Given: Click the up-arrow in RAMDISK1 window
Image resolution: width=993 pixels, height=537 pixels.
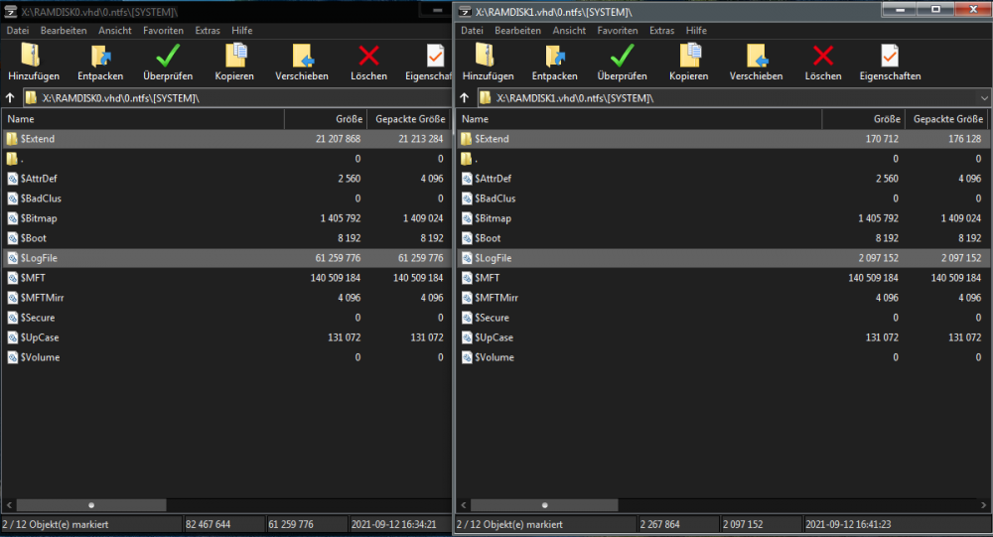Looking at the screenshot, I should coord(464,98).
